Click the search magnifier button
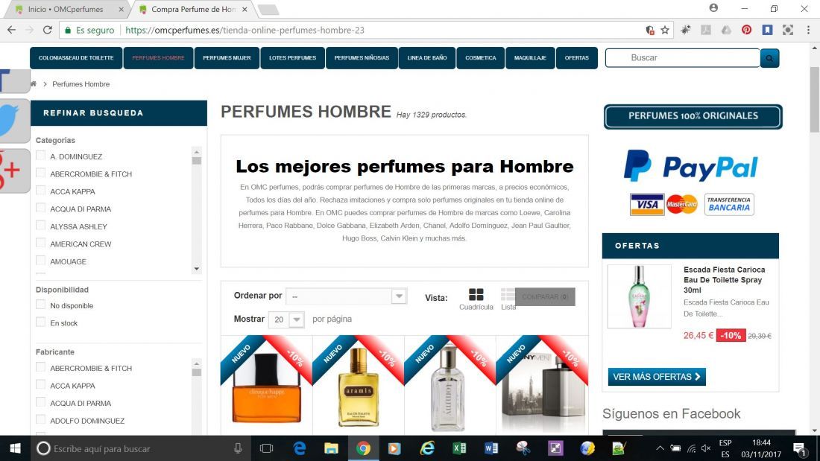Screen dimensions: 820x461 (x=769, y=58)
